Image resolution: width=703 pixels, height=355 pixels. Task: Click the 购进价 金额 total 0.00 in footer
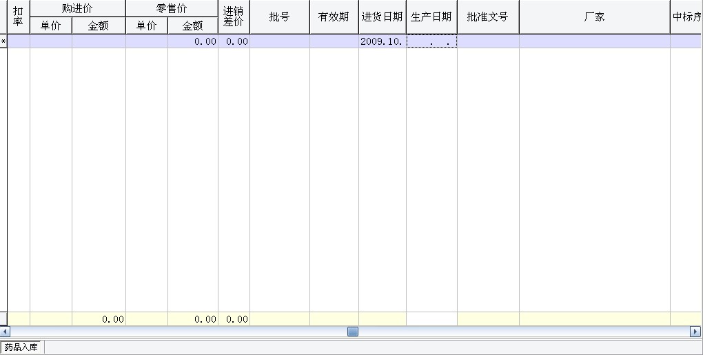(99, 319)
